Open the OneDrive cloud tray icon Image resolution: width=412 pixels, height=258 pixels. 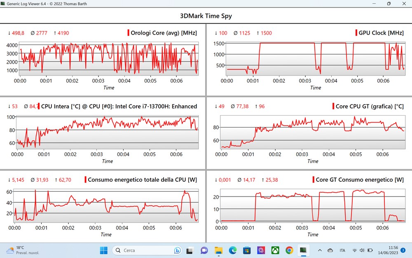(x=330, y=250)
